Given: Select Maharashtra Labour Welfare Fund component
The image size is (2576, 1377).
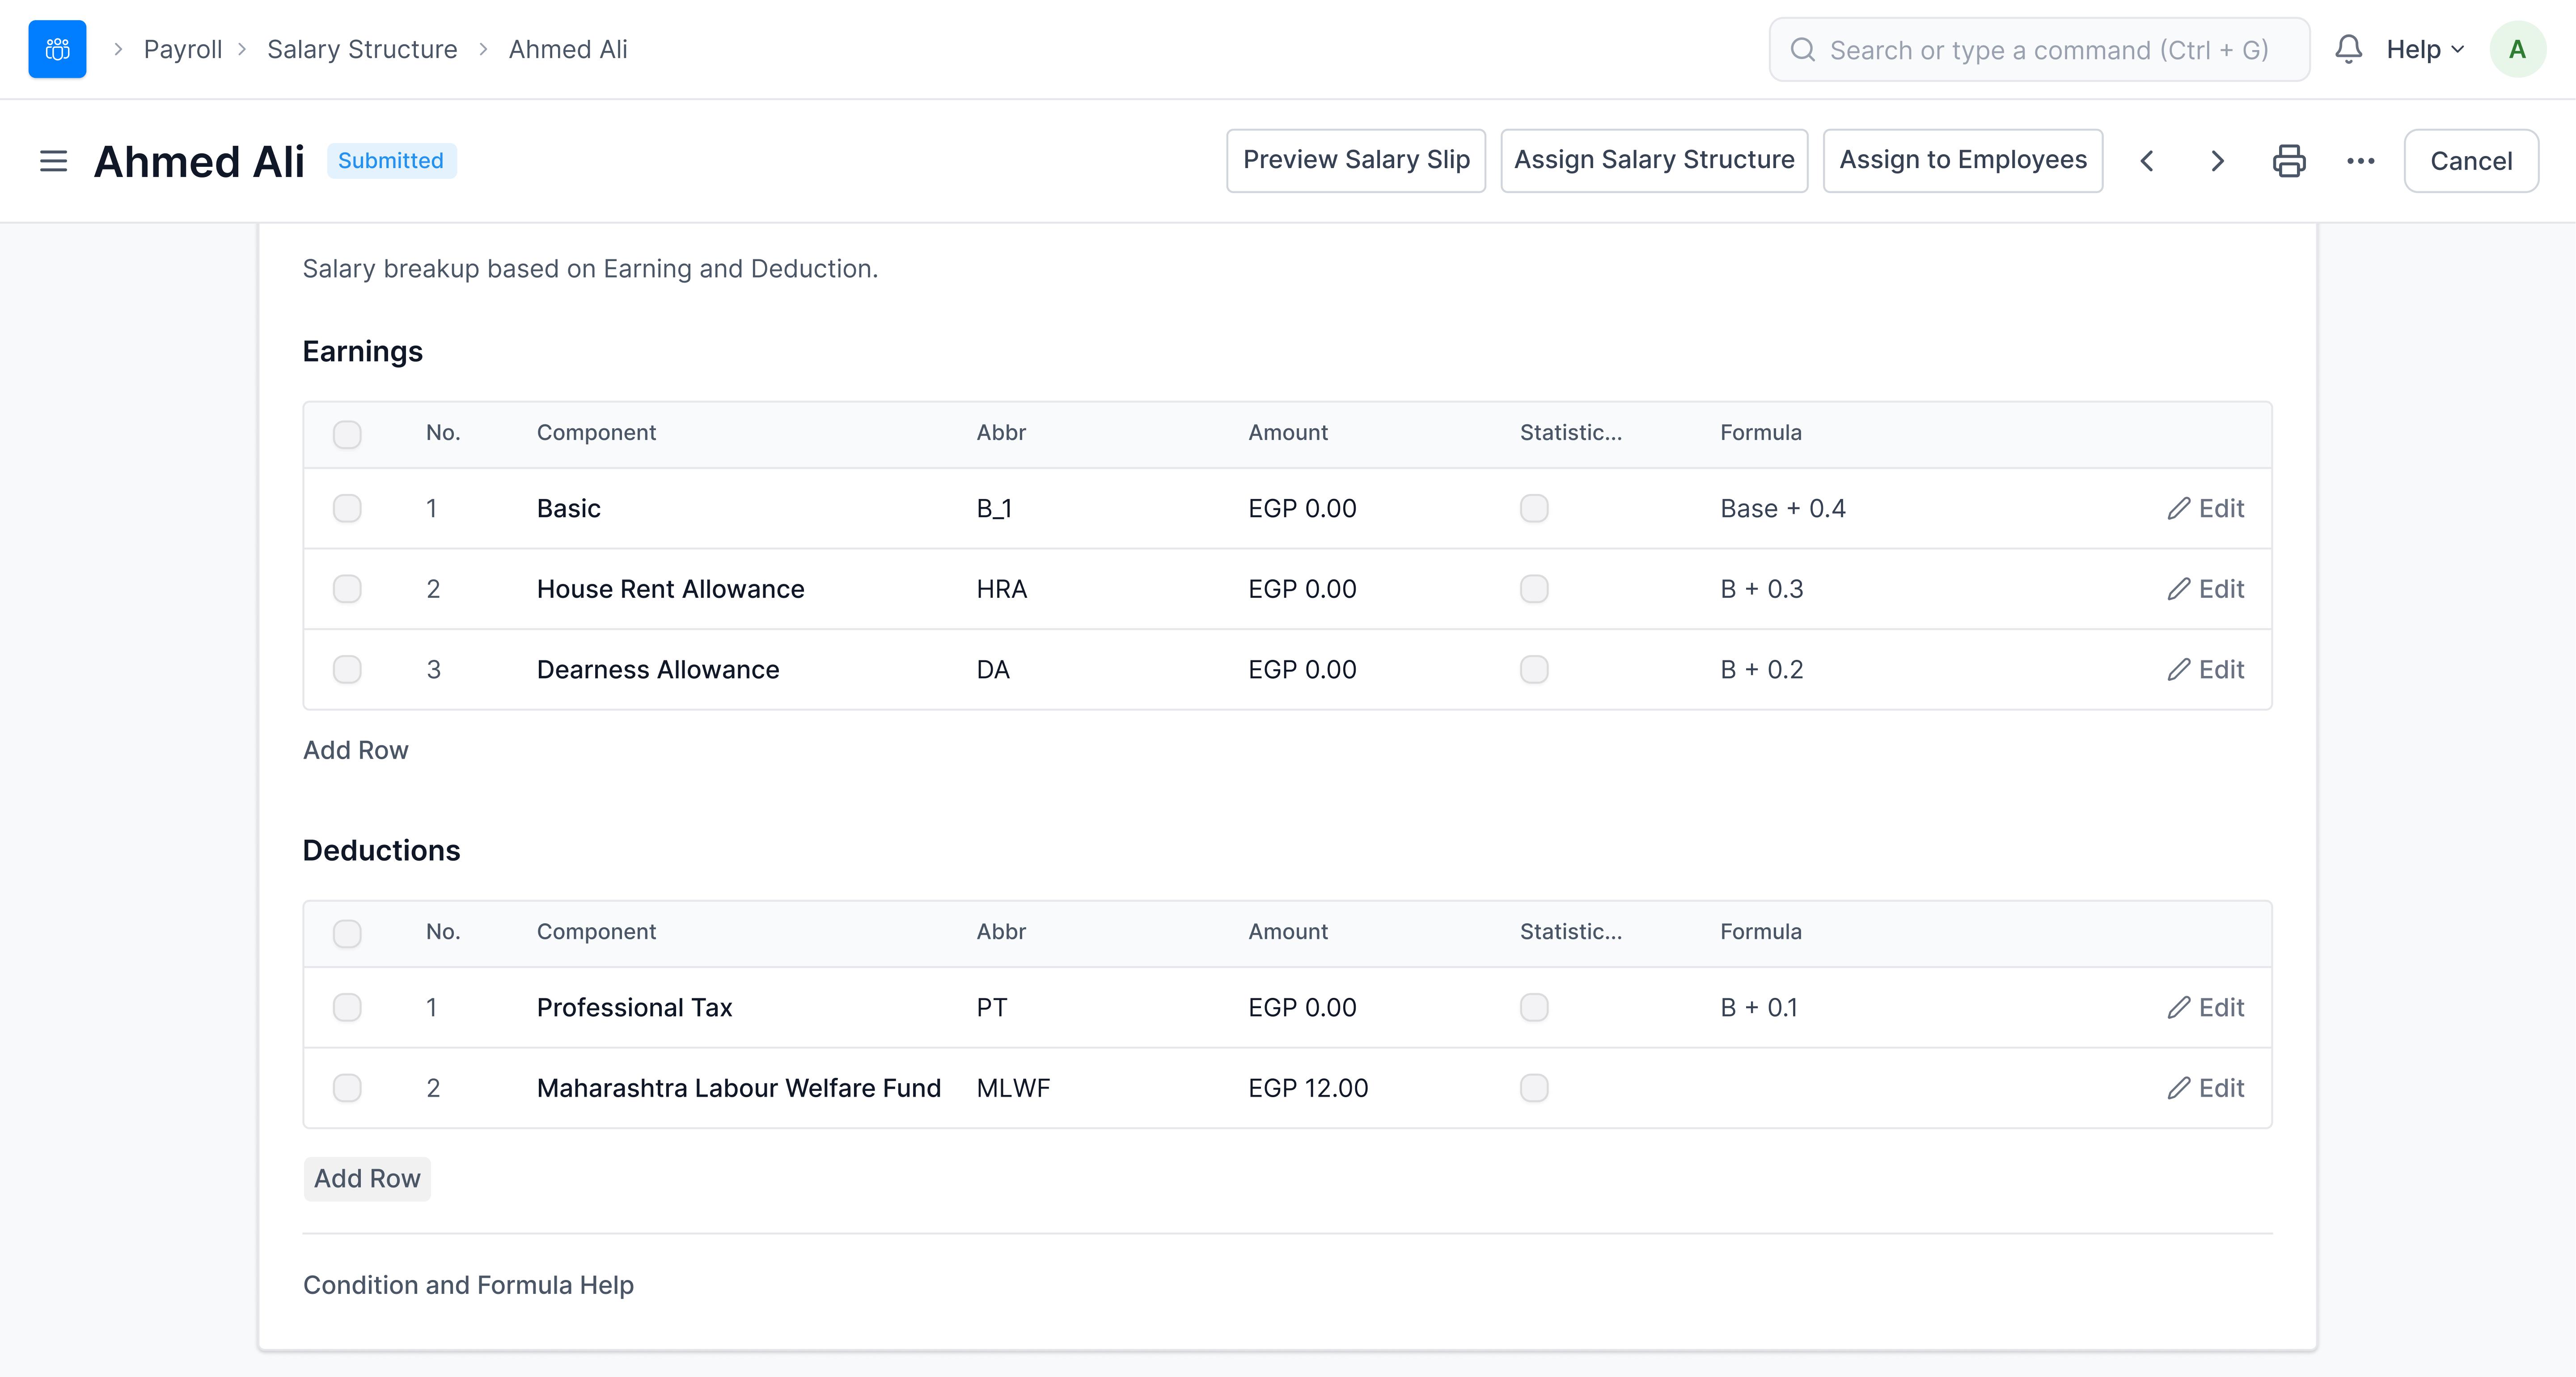Looking at the screenshot, I should pos(739,1088).
